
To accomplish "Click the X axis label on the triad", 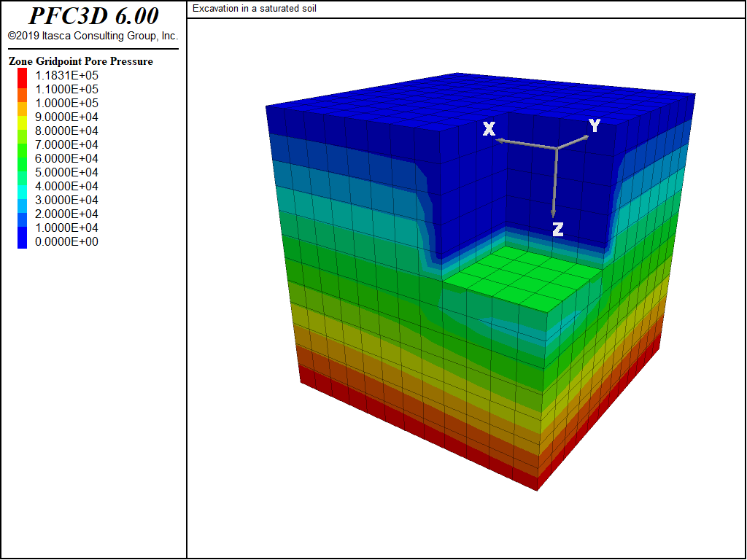I will coord(489,128).
